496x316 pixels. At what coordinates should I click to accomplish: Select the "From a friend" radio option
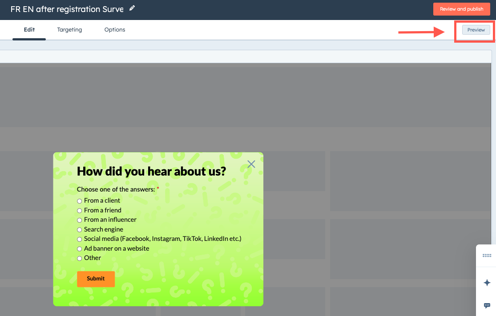click(x=79, y=211)
